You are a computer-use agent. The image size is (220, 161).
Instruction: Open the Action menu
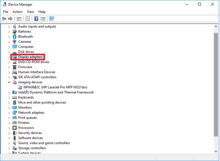pyautogui.click(x=18, y=12)
